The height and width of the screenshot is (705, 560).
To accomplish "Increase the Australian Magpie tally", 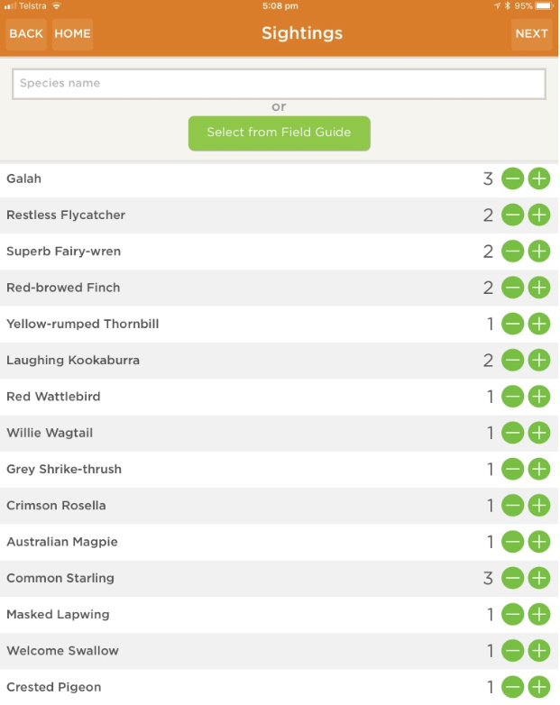I will point(538,542).
